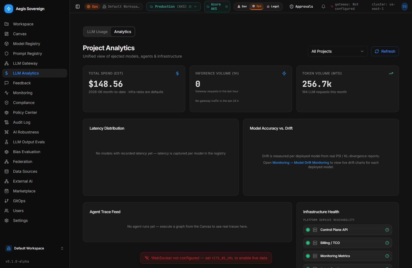Open External AI in the sidebar
Screen dimensions: 412x268
35,181
